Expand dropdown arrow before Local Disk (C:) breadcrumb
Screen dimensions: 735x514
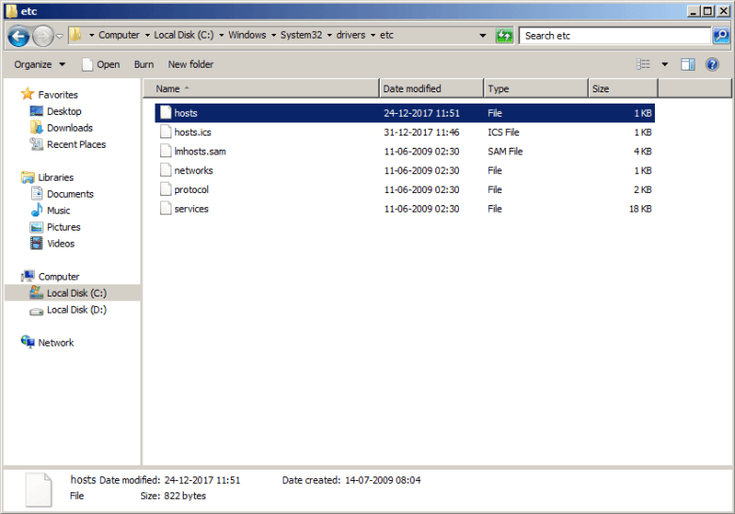[x=147, y=35]
